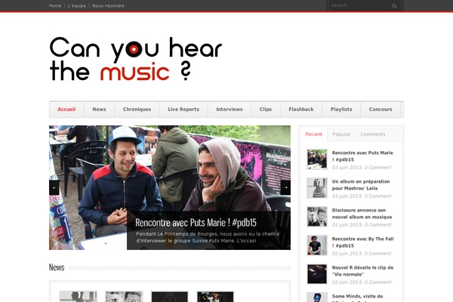Switch to the Popular tab

341,134
